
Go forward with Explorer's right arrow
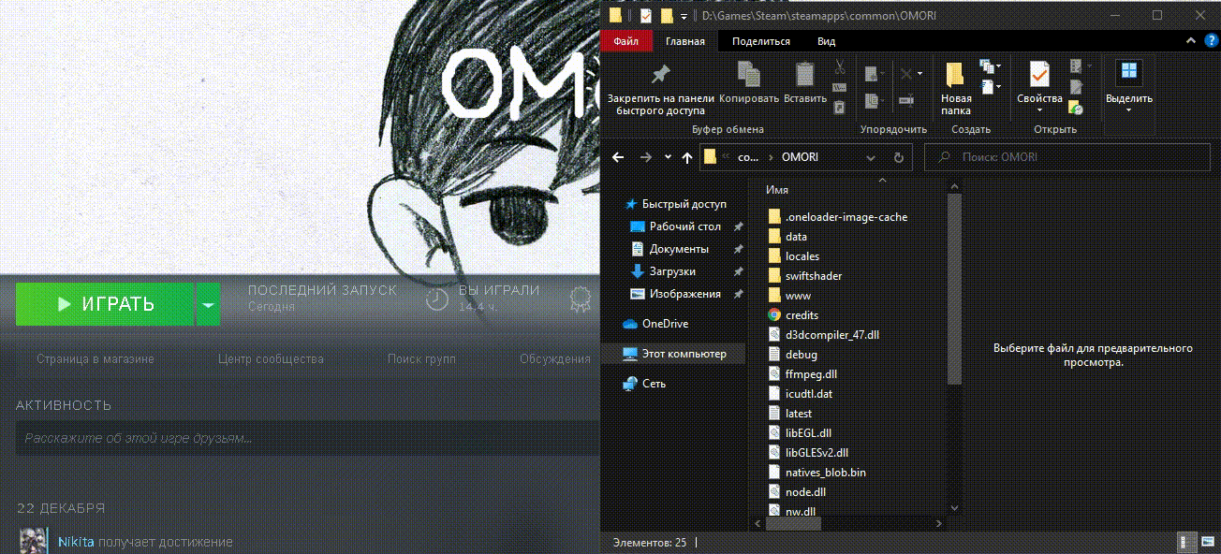point(645,157)
